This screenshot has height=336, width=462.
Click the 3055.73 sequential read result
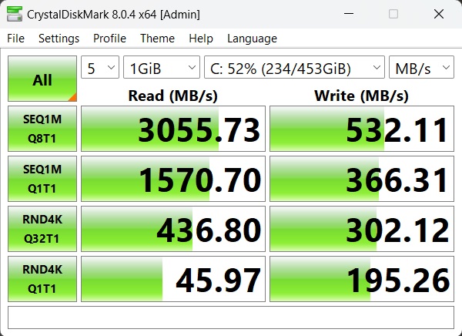click(x=173, y=129)
